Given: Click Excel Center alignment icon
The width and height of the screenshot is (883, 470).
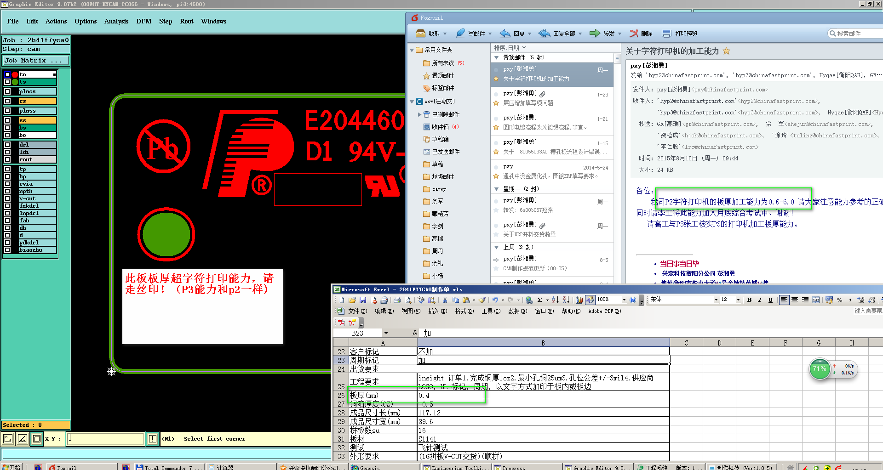Looking at the screenshot, I should click(795, 300).
